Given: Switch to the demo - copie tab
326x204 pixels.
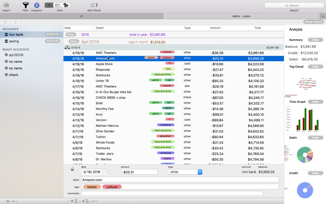Looking at the screenshot, I should [x=241, y=16].
